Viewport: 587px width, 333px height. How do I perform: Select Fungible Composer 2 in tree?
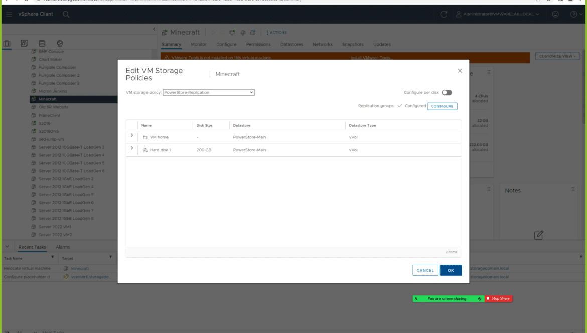(x=59, y=75)
